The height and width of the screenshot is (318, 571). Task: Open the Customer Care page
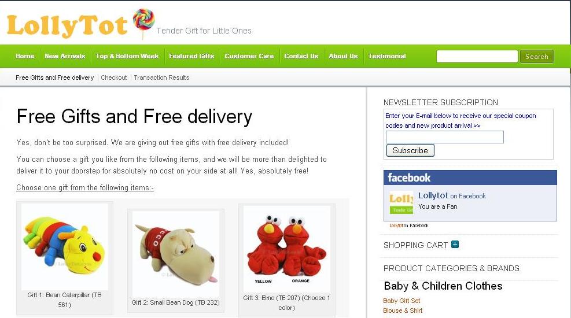(249, 56)
